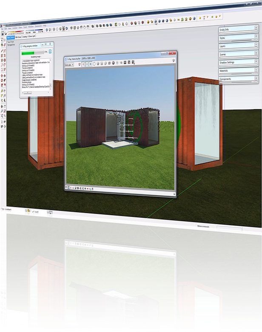The height and width of the screenshot is (332, 262).
Task: Switch to the Basic Scene tab
Action: [x=11, y=37]
